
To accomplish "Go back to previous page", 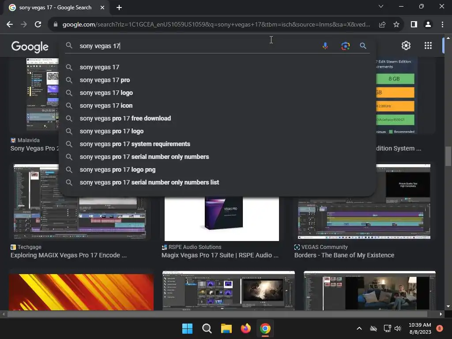I will click(x=10, y=25).
